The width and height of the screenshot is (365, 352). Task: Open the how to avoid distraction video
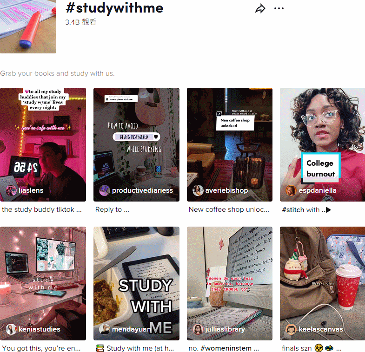click(136, 144)
